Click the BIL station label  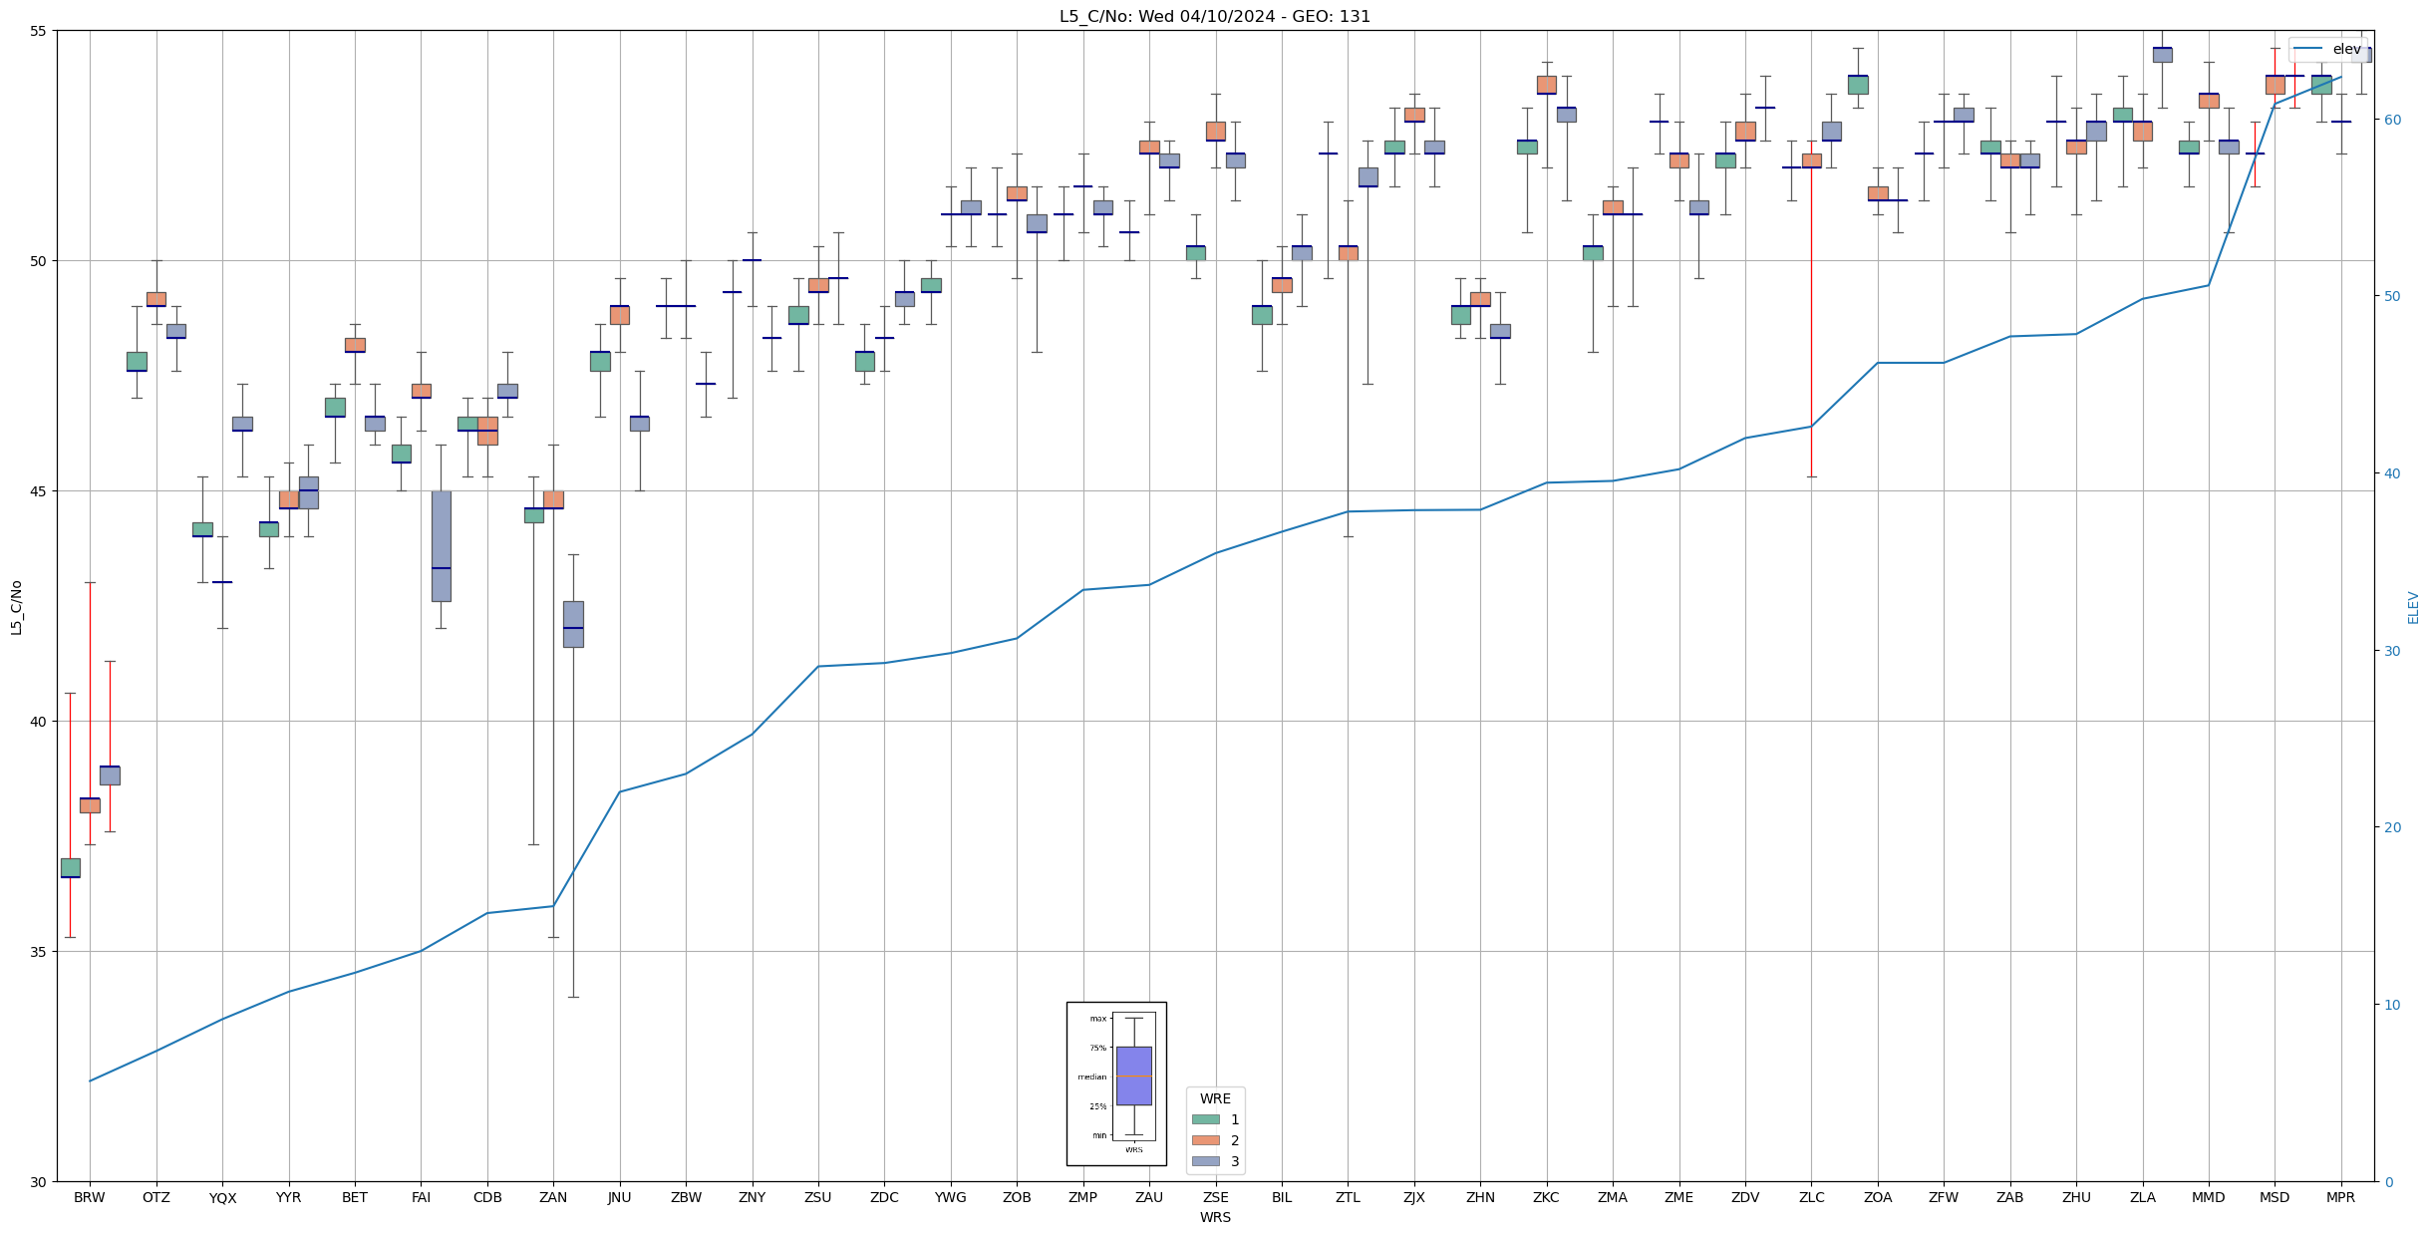click(x=1282, y=1198)
